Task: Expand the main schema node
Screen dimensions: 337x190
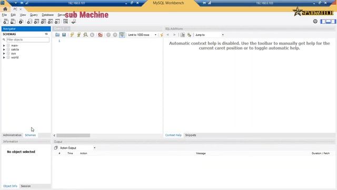Action: (x=4, y=45)
